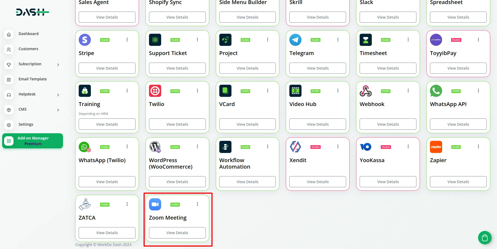
Task: Click View Details under ZATCA
Action: coord(107,233)
